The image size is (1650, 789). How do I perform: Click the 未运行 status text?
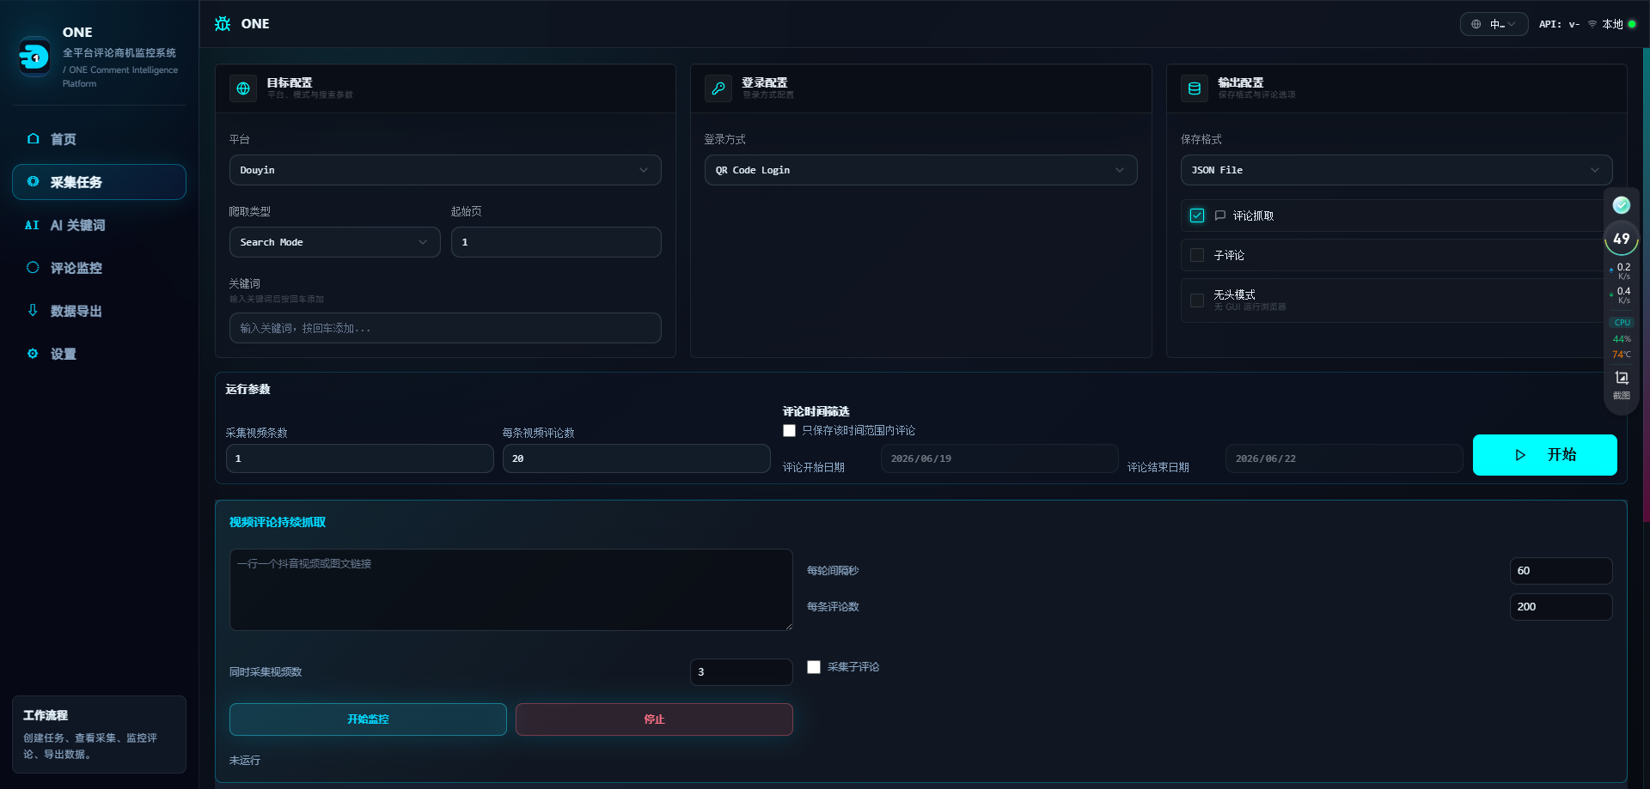click(x=245, y=761)
